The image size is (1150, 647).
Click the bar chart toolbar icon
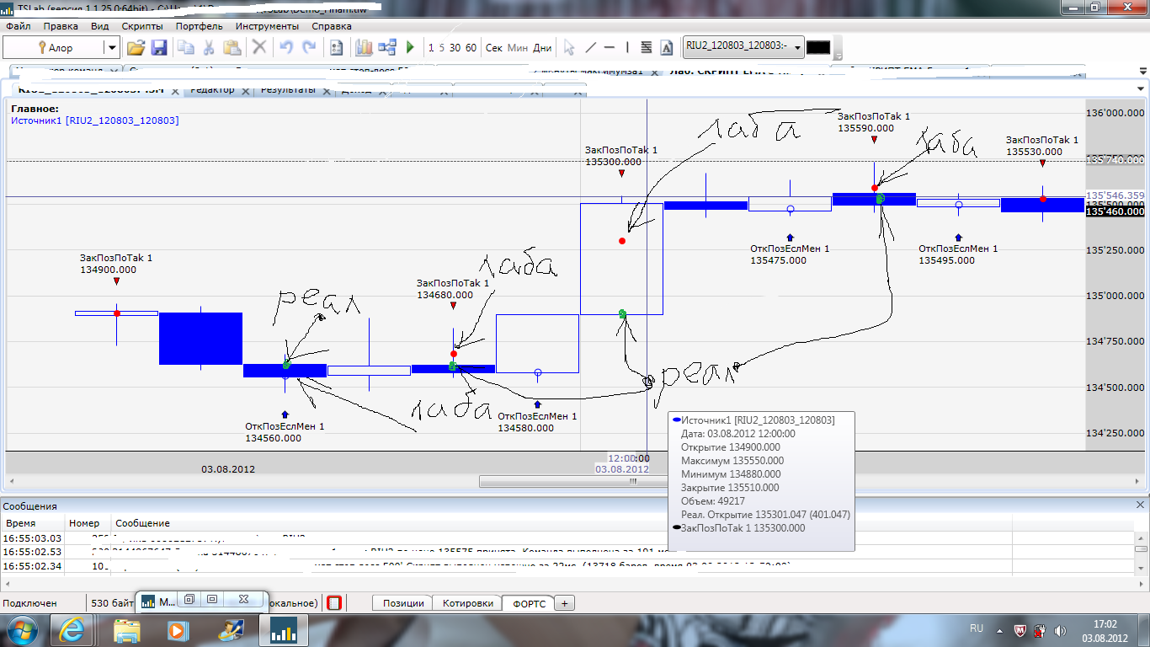pyautogui.click(x=364, y=47)
